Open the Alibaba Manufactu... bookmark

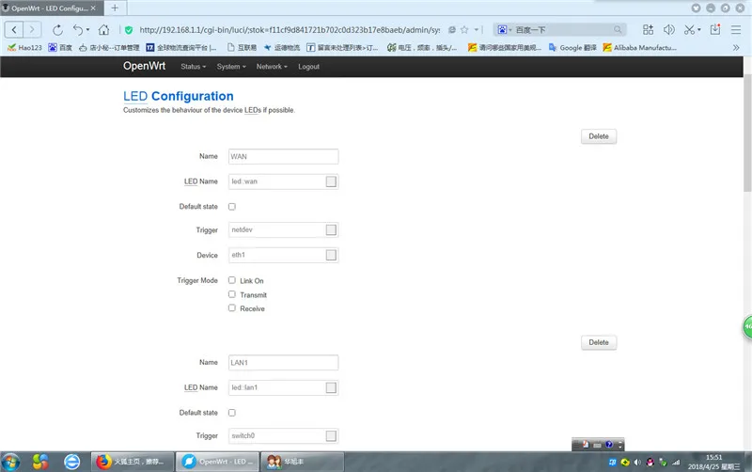(640, 48)
